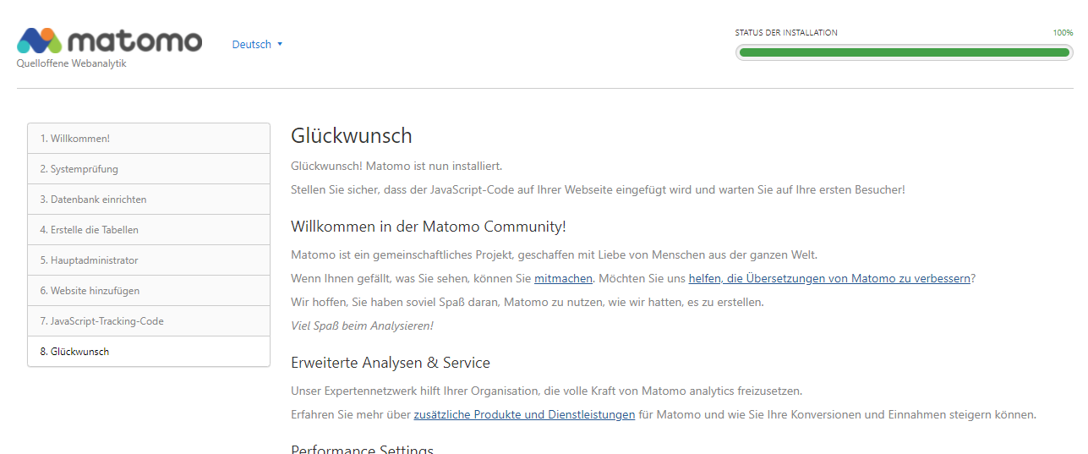Click step 8. Glückwunsch
Viewport: 1088px width, 454px height.
coord(149,352)
